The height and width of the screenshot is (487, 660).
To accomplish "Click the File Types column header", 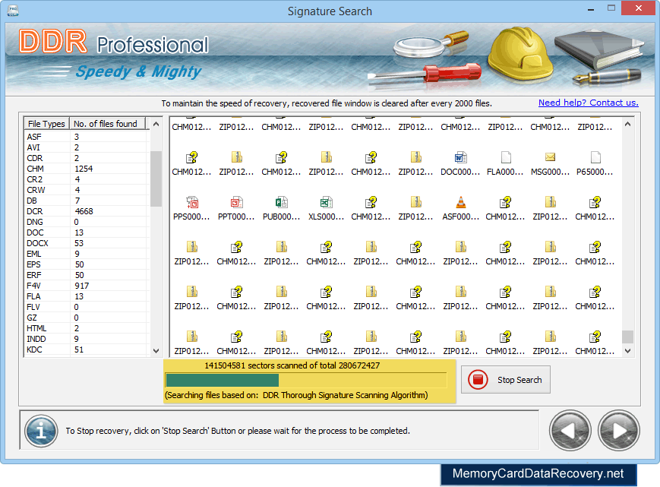I will (x=46, y=124).
